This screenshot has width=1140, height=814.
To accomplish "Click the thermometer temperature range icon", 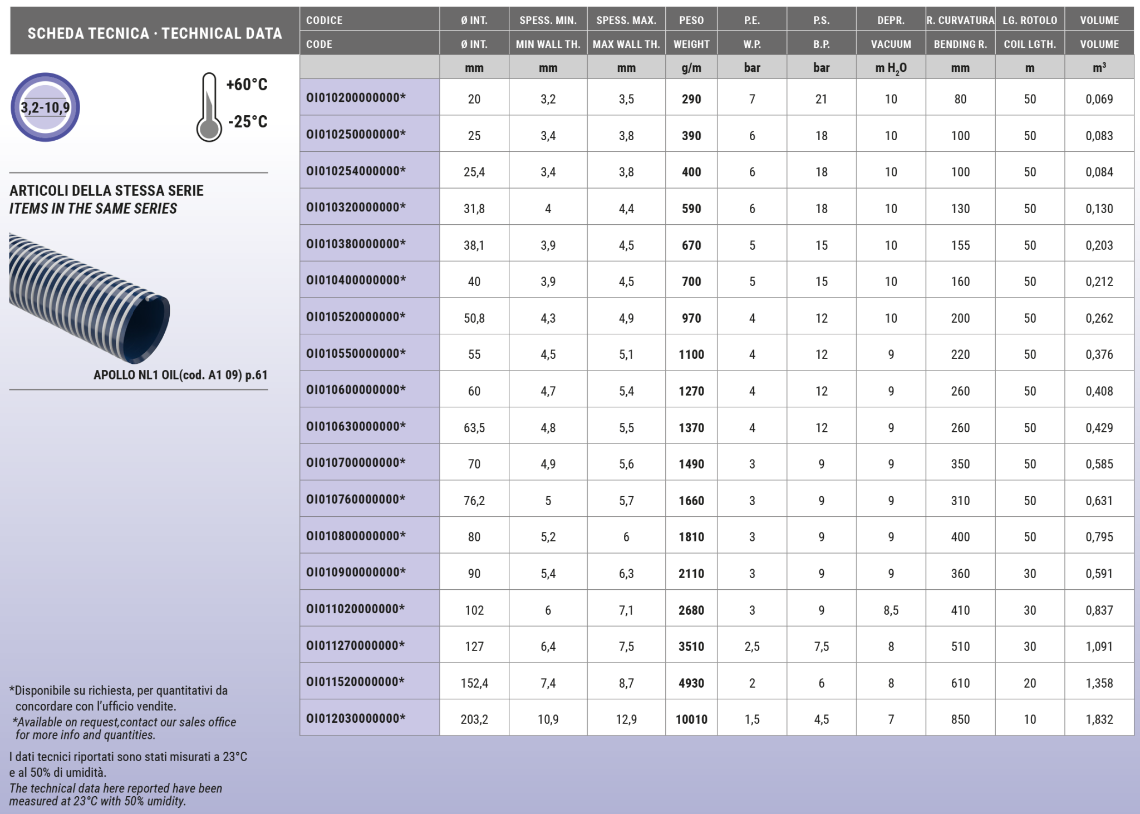I will pos(209,108).
